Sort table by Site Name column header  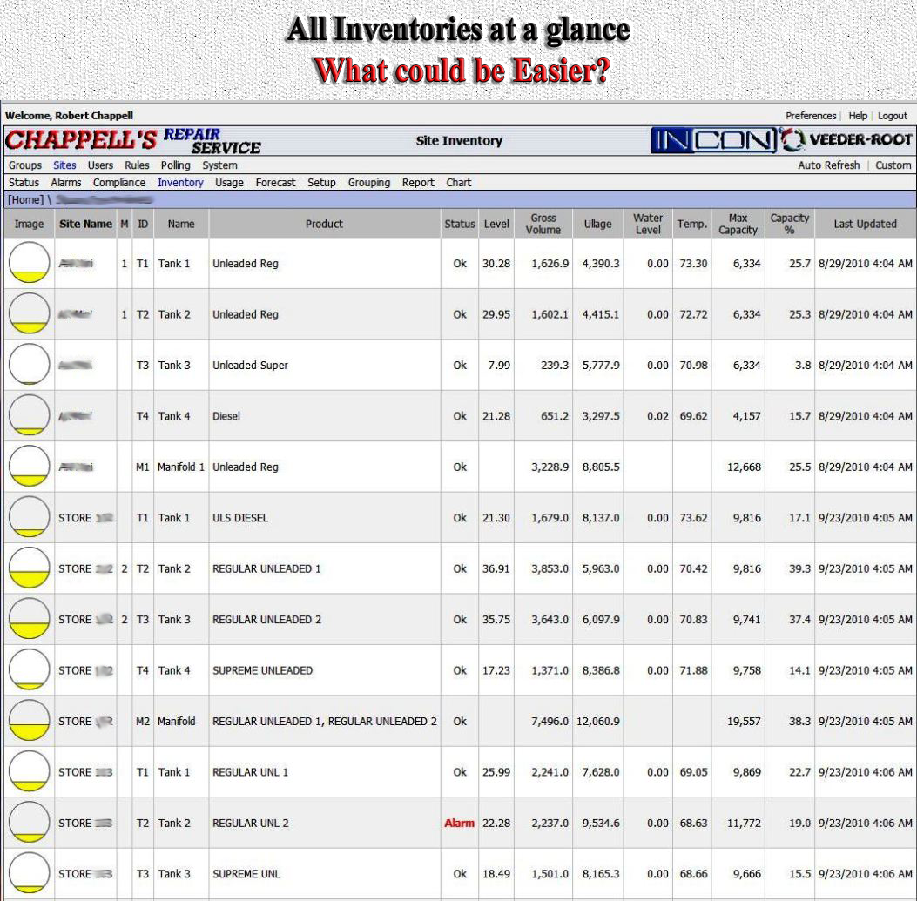pyautogui.click(x=84, y=224)
